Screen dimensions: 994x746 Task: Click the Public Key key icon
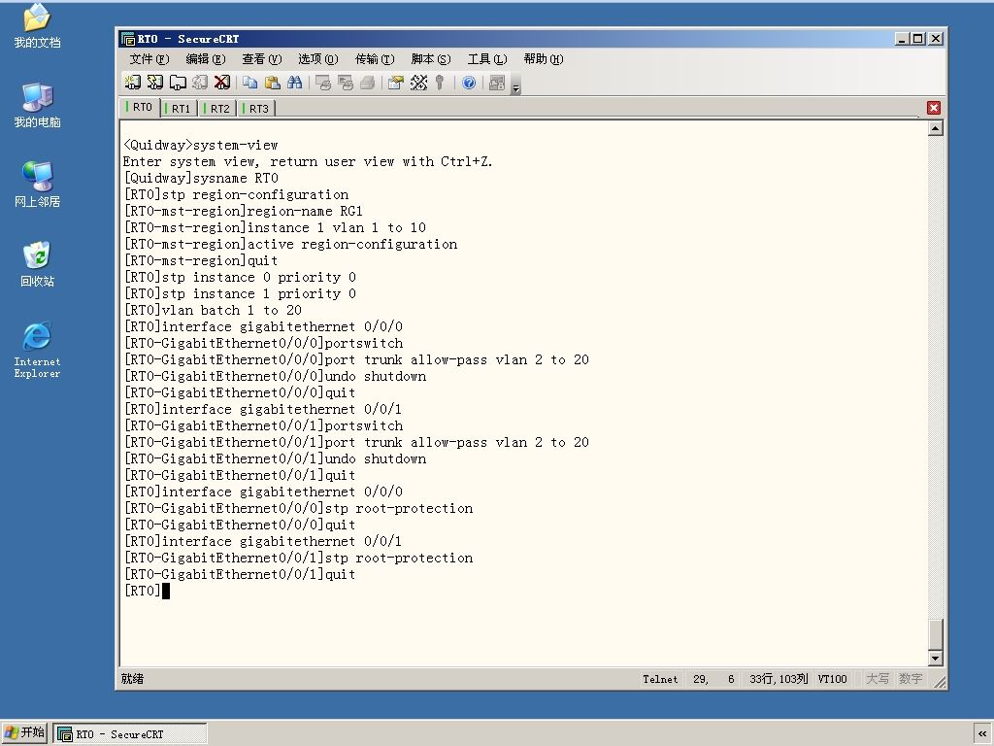pyautogui.click(x=440, y=83)
